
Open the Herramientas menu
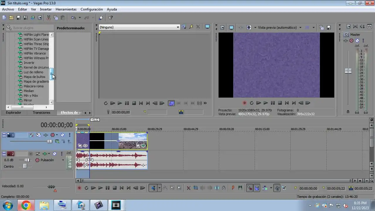coord(66,9)
